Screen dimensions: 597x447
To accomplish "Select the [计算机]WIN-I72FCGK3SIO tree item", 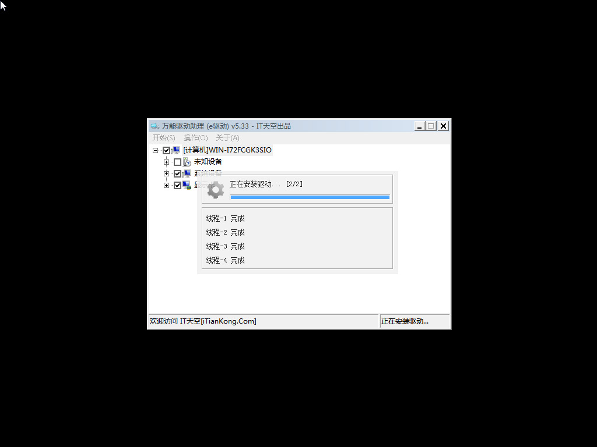I will [227, 150].
